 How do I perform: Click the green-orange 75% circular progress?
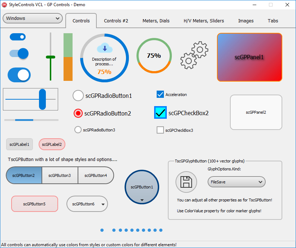coord(154,56)
